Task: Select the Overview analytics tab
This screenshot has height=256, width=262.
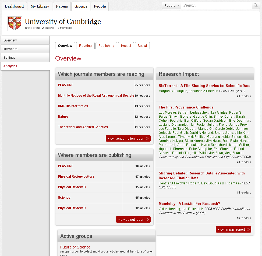Action: [65, 46]
